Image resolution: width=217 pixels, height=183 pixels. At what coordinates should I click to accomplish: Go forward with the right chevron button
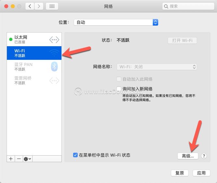[39, 7]
